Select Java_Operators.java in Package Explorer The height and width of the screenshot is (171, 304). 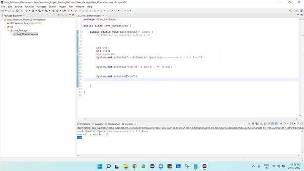click(27, 34)
